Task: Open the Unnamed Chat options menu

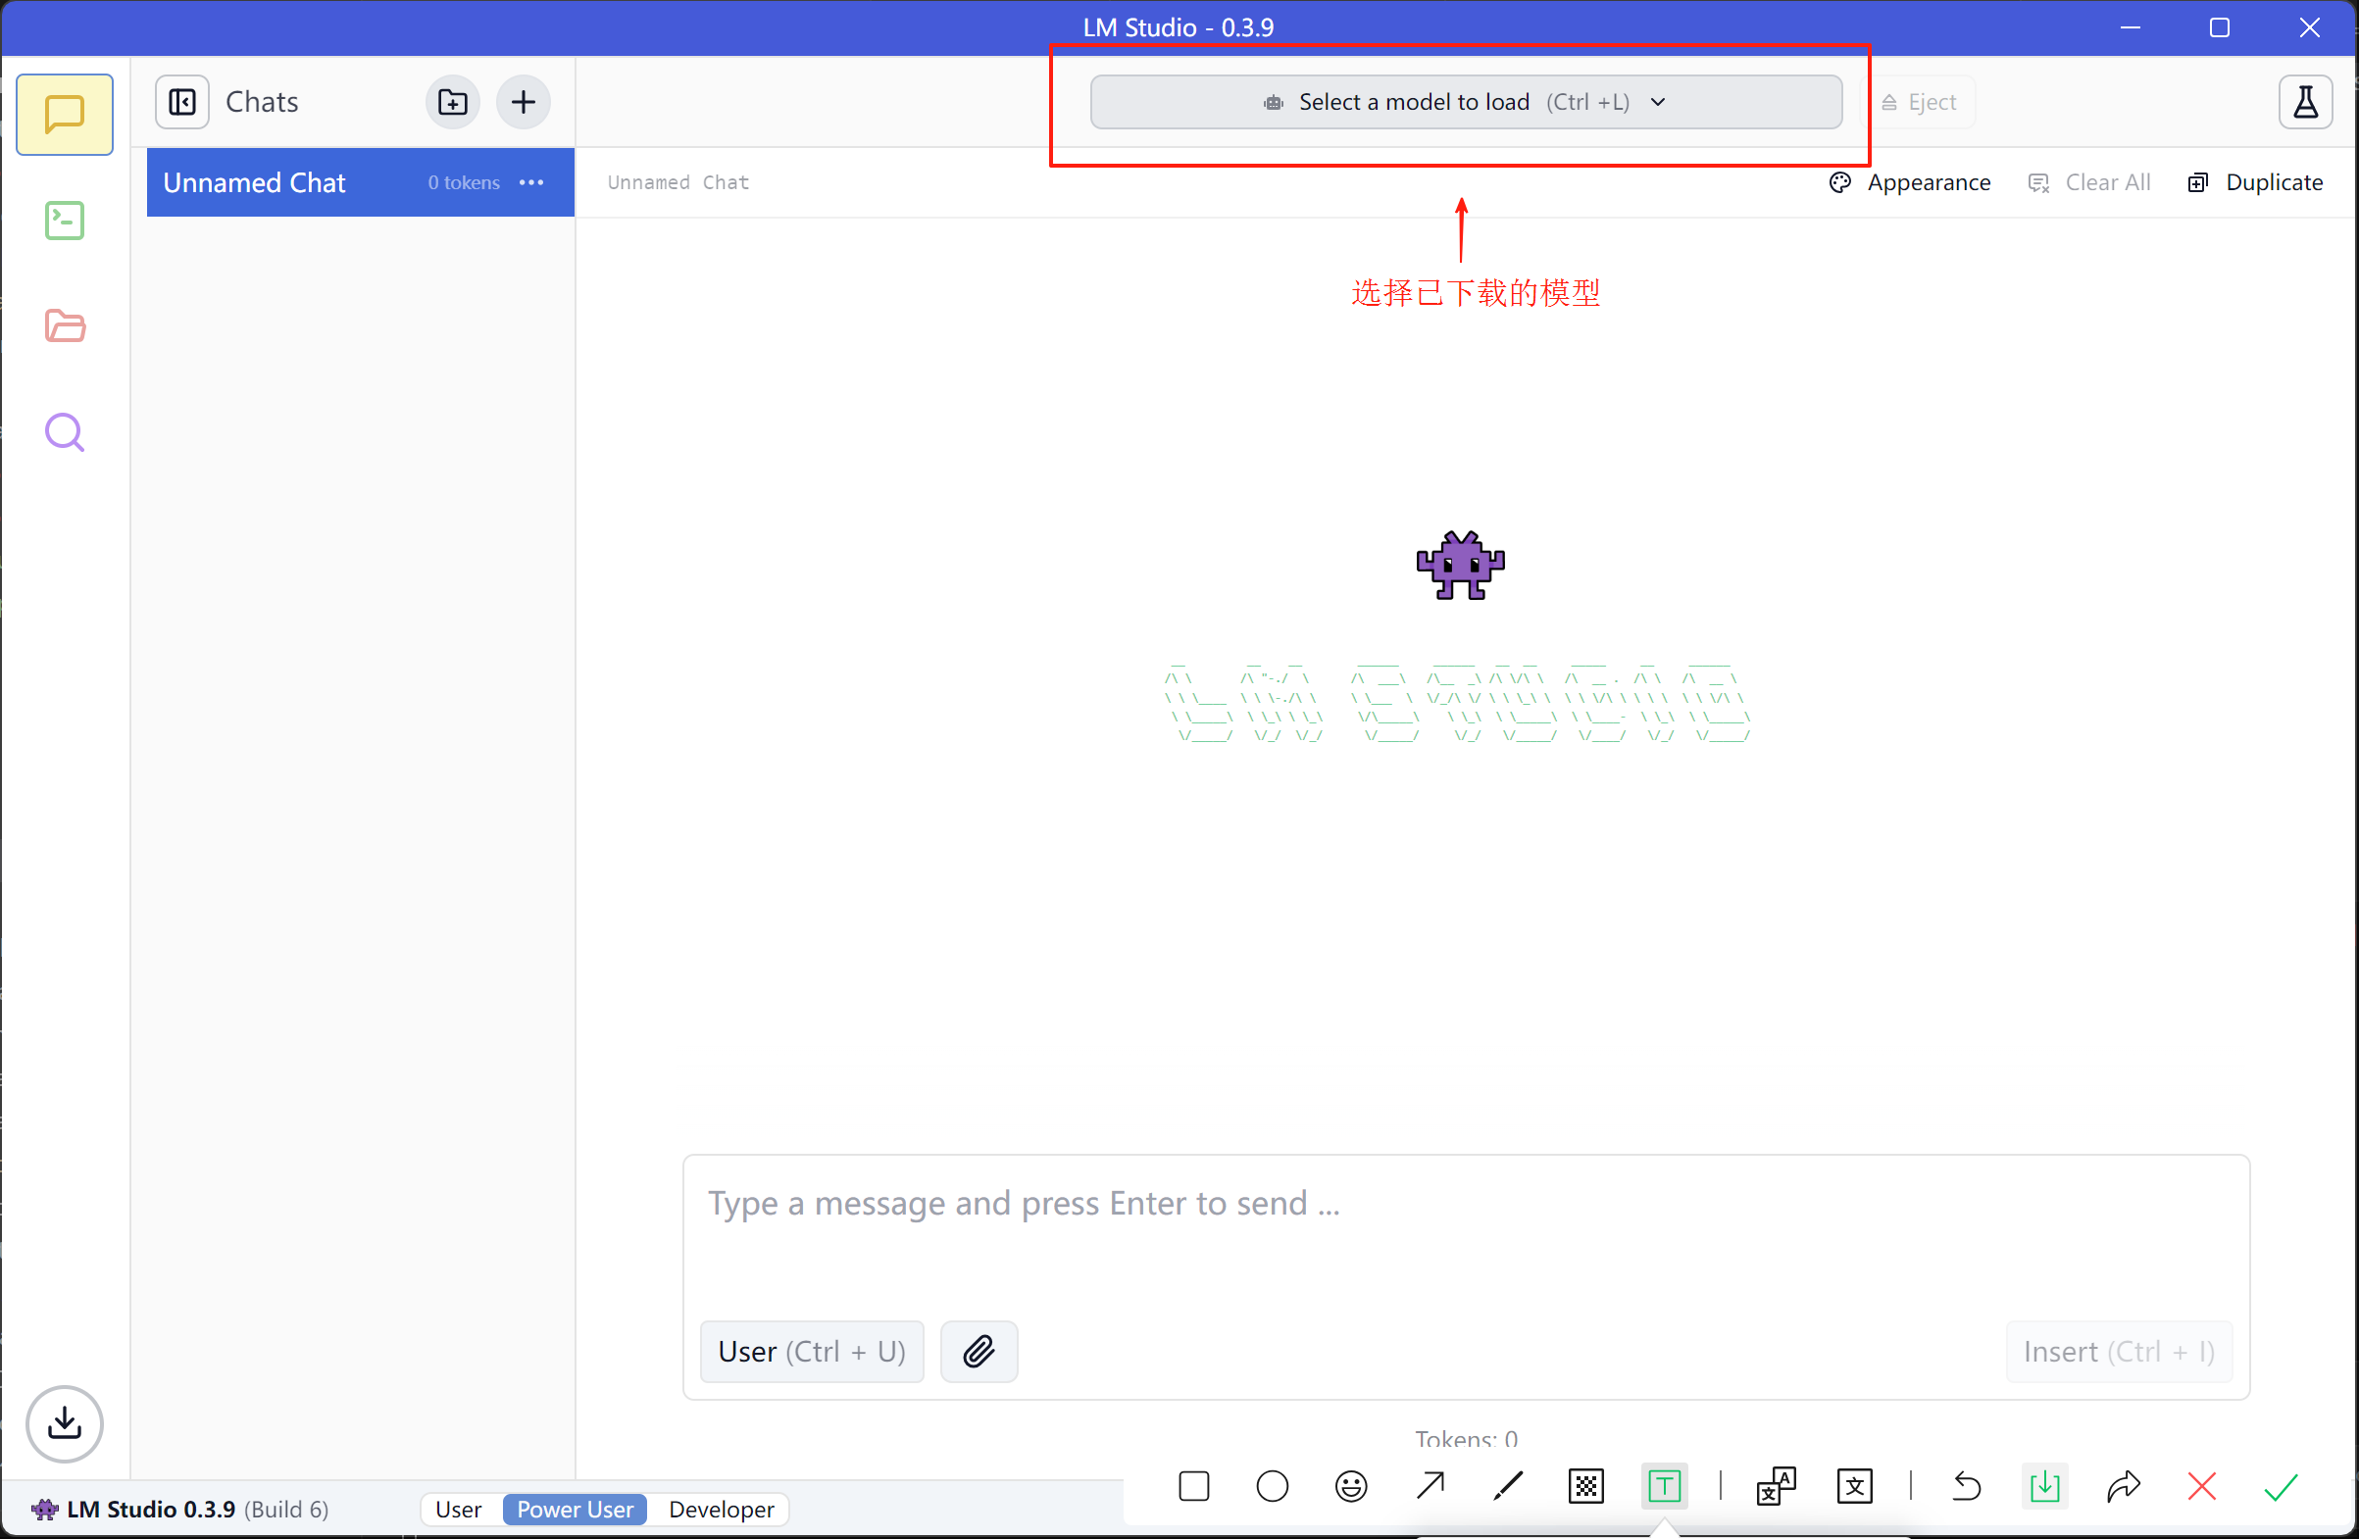Action: coord(532,182)
